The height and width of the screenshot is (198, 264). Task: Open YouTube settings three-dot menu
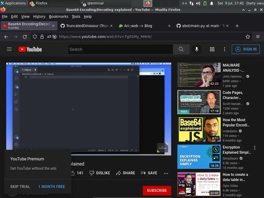225,49
